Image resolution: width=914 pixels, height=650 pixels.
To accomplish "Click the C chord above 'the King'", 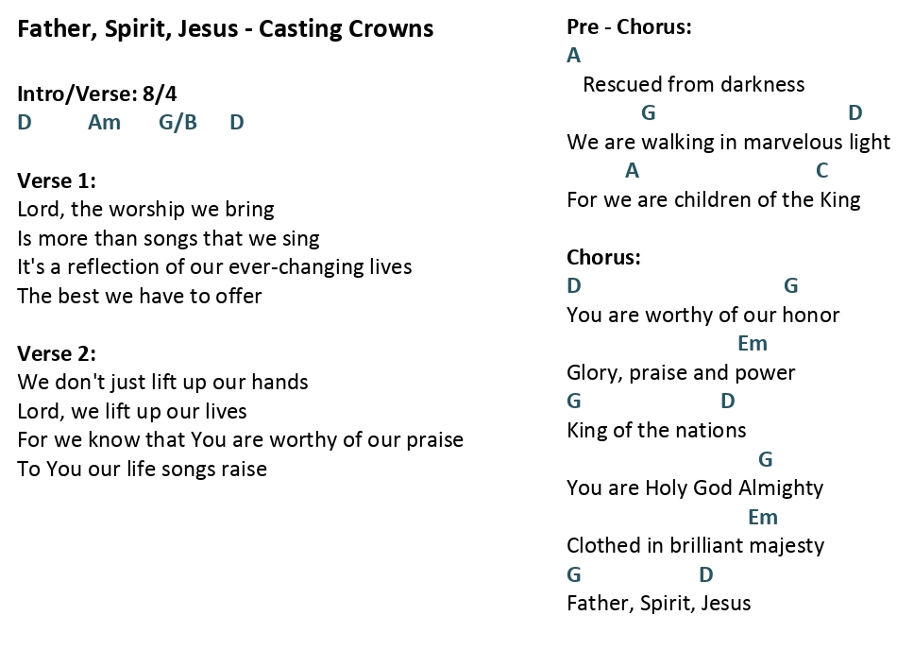I will pos(821,170).
